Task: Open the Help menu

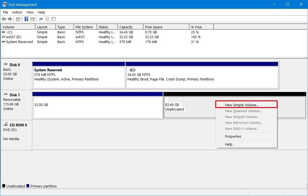Action: point(41,12)
